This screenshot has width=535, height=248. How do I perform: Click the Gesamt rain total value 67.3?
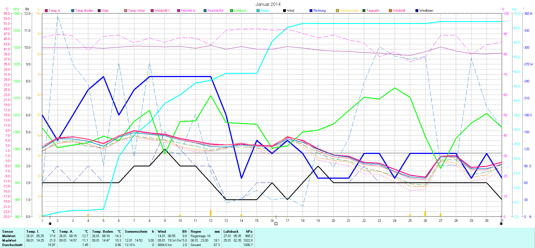[x=217, y=245]
